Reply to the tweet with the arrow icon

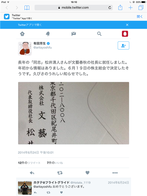(x=32, y=173)
